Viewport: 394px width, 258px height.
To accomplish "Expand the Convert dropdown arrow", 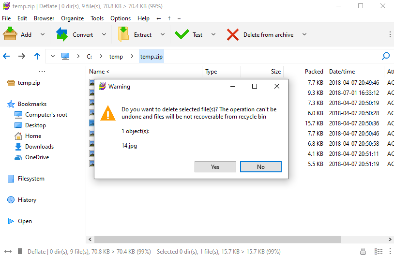I will click(104, 34).
